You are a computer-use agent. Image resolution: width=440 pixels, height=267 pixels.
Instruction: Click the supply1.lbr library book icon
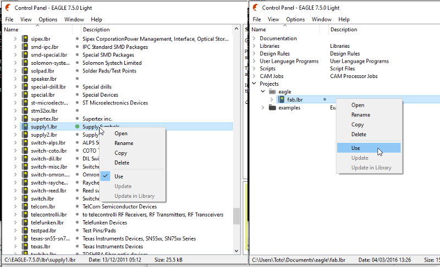point(25,127)
